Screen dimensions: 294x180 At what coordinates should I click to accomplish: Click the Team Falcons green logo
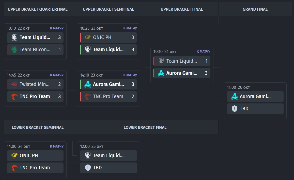[x=14, y=49]
